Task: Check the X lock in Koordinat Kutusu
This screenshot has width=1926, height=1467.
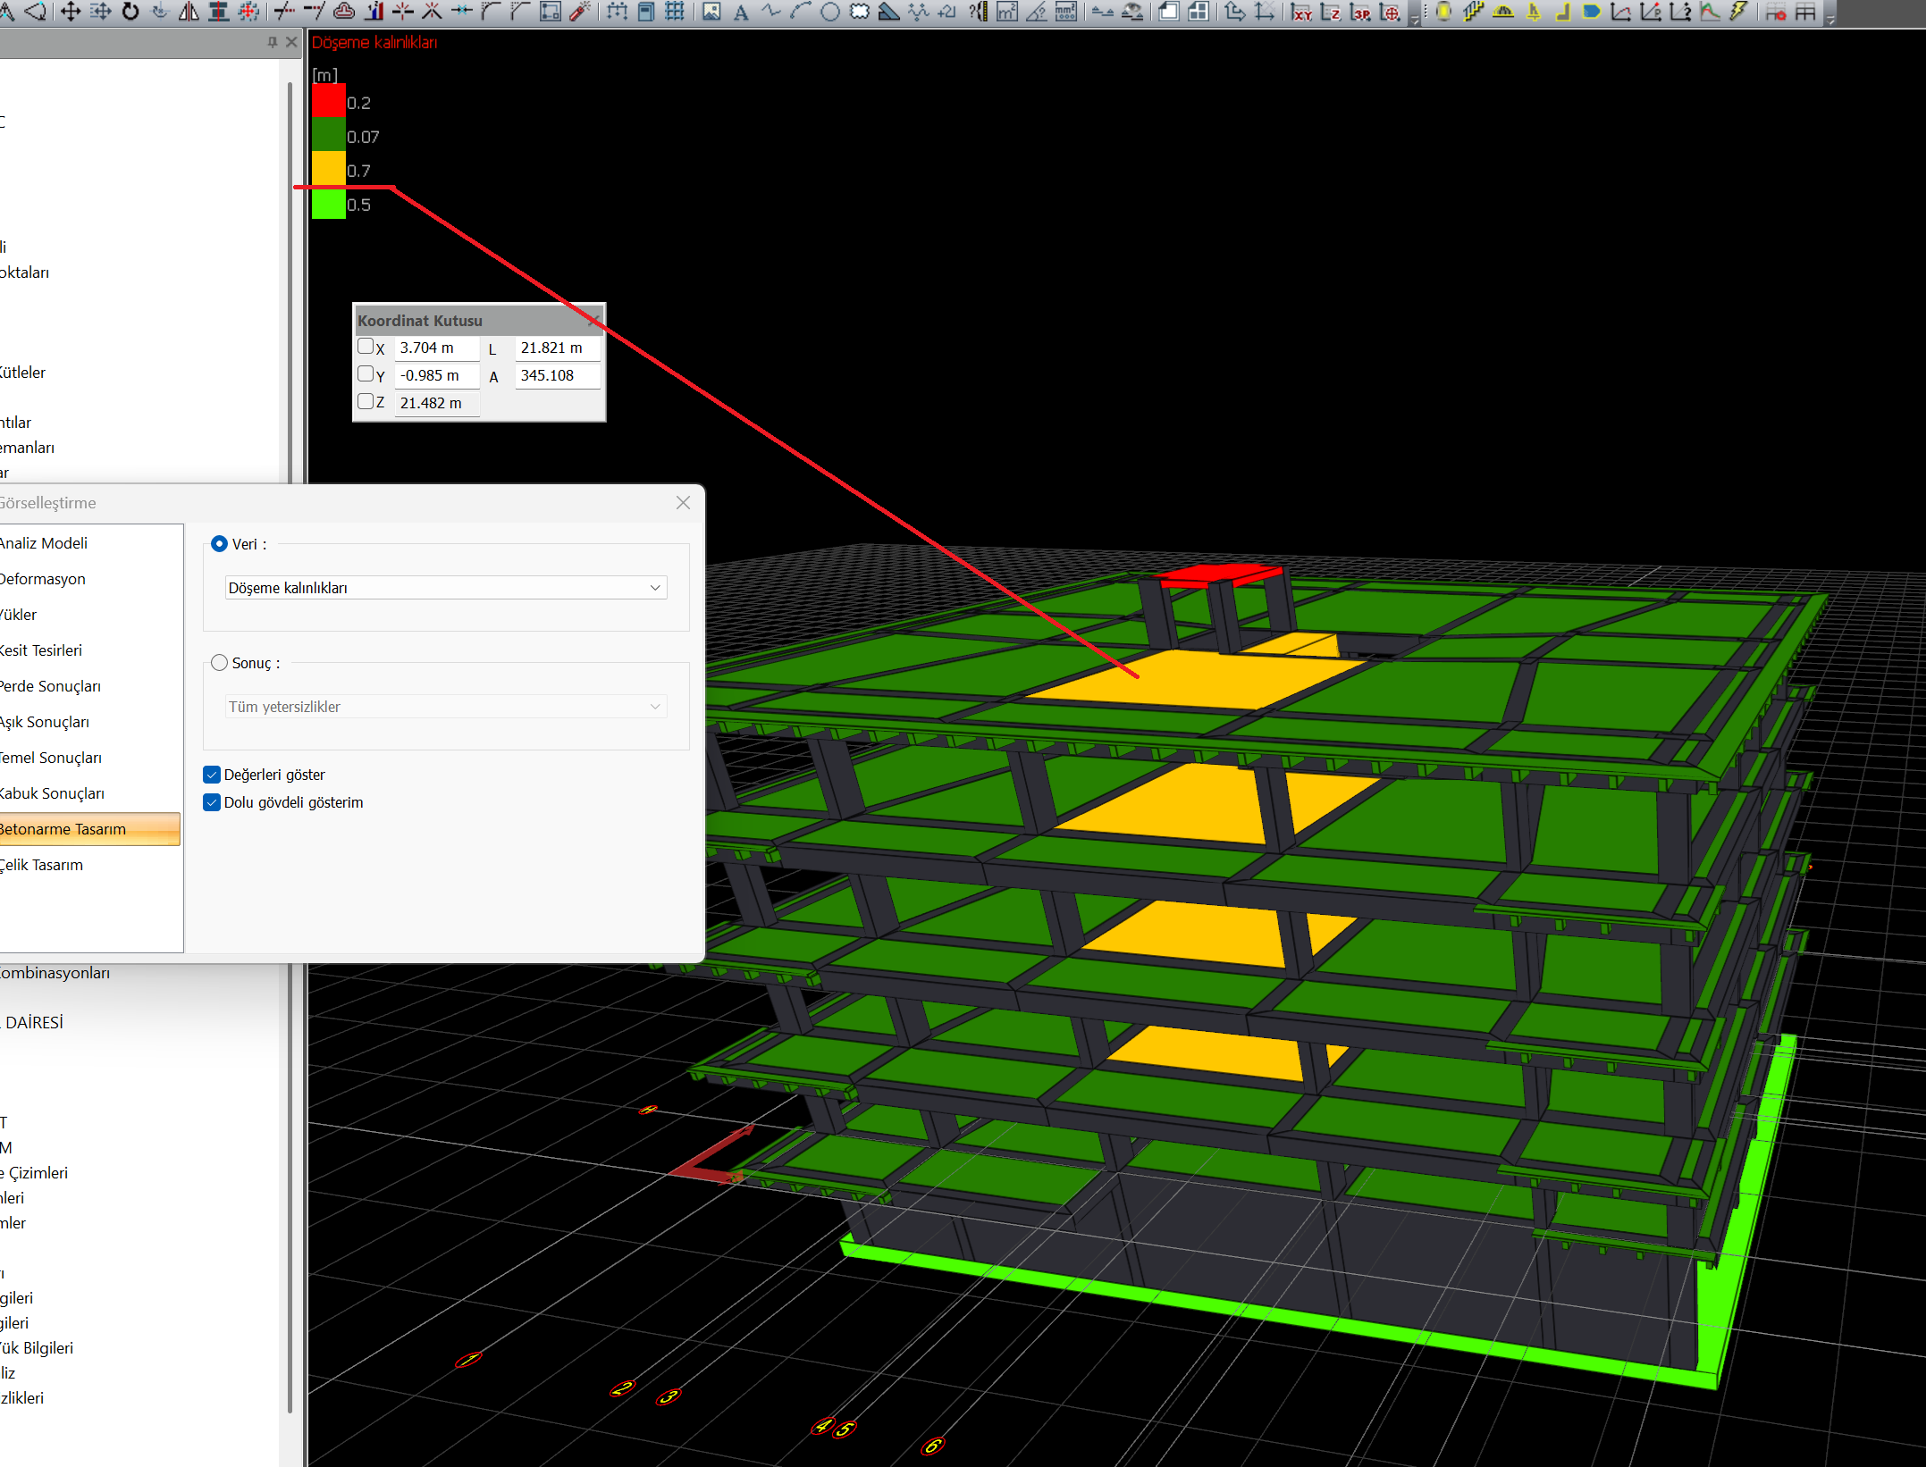Action: pos(366,347)
